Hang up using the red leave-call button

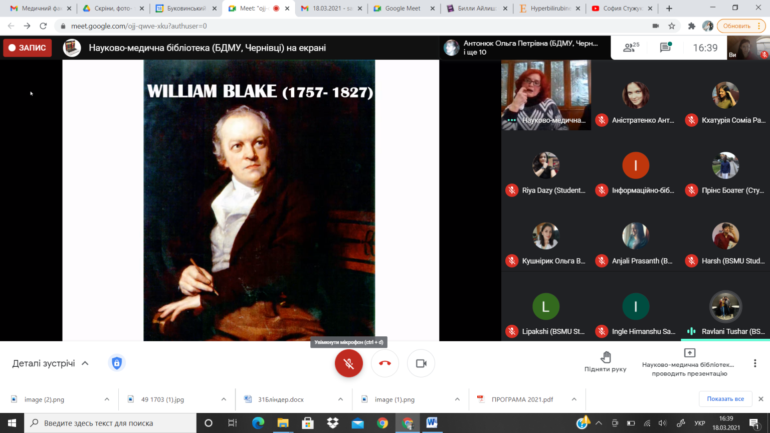pyautogui.click(x=385, y=363)
